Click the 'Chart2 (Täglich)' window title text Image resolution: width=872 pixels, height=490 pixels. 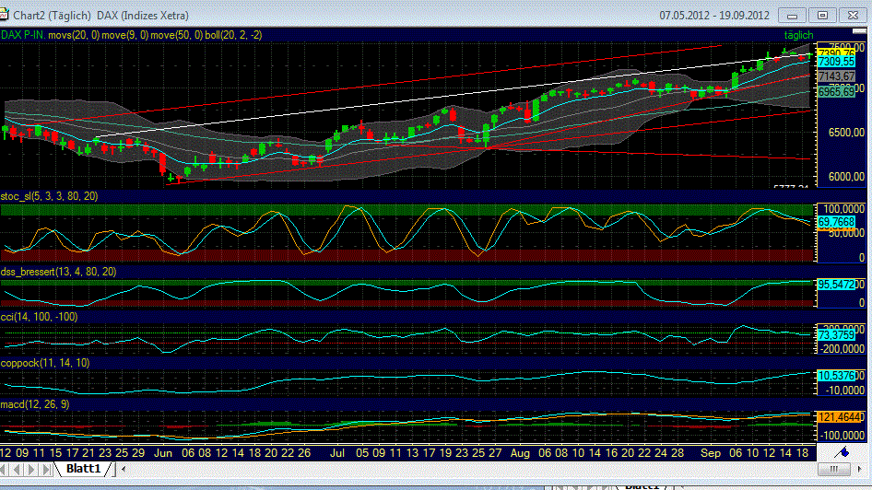[53, 16]
